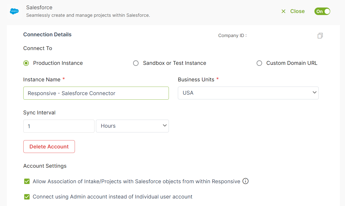Open info icon beside Allow Association option
Screen dimensions: 345x206
coord(246,181)
